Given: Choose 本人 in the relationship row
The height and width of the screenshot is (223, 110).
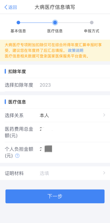Looking at the screenshot, I should pos(44,116).
